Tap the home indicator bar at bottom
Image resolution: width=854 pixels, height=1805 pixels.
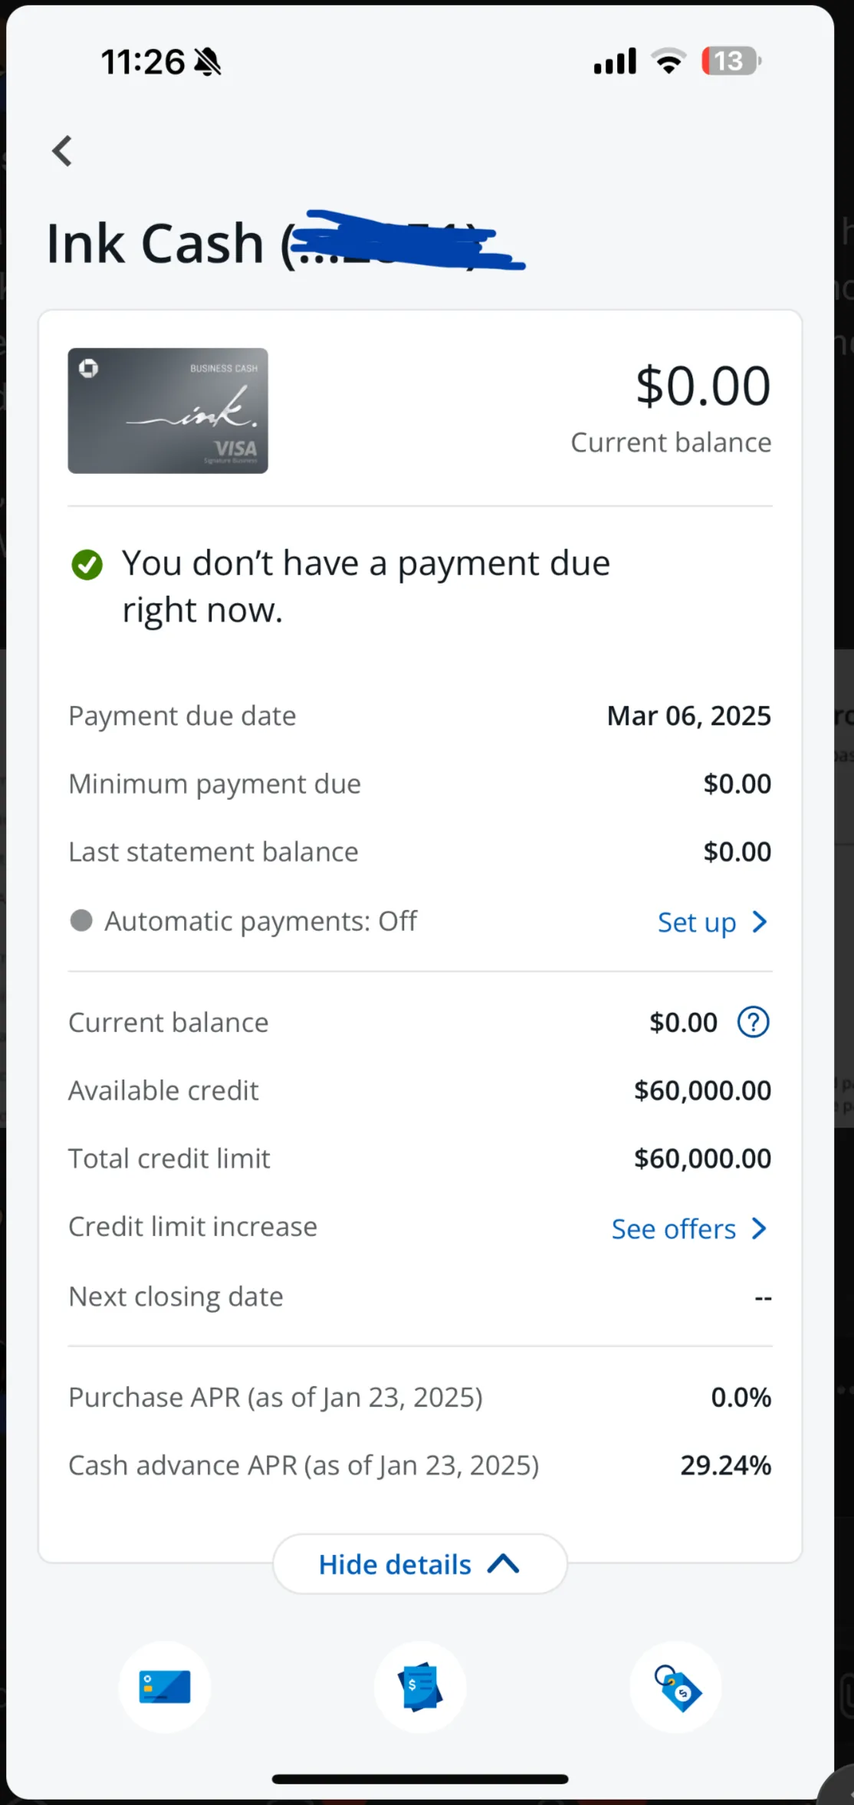(x=420, y=1779)
